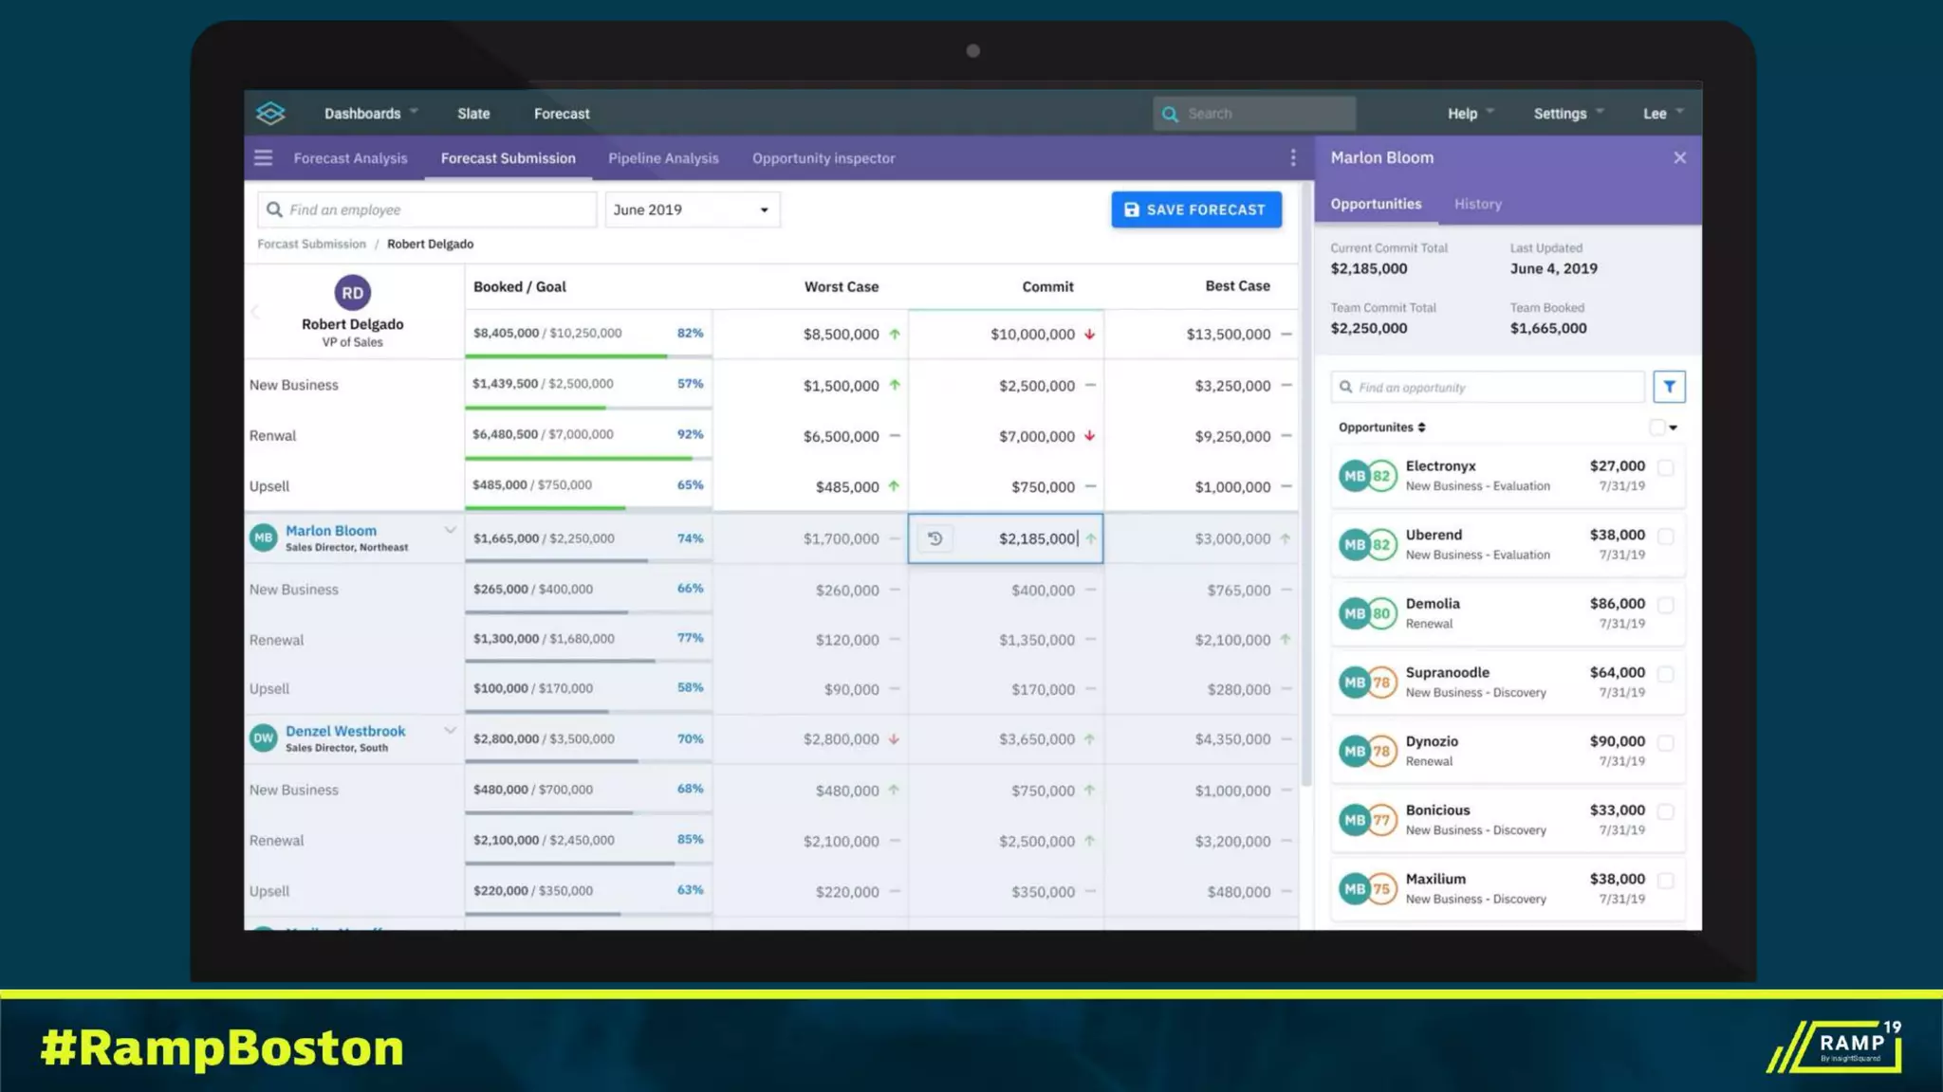Image resolution: width=1943 pixels, height=1092 pixels.
Task: Open the History tab in side panel
Action: (x=1477, y=204)
